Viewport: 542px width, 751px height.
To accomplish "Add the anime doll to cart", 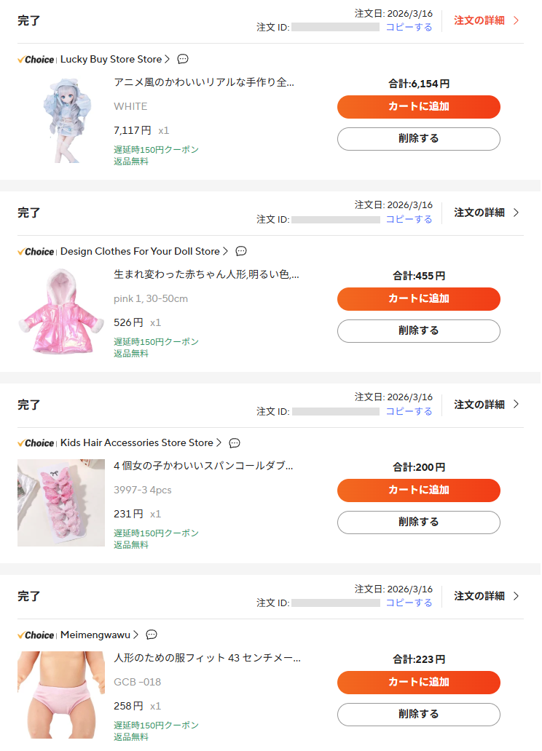I will tap(418, 106).
